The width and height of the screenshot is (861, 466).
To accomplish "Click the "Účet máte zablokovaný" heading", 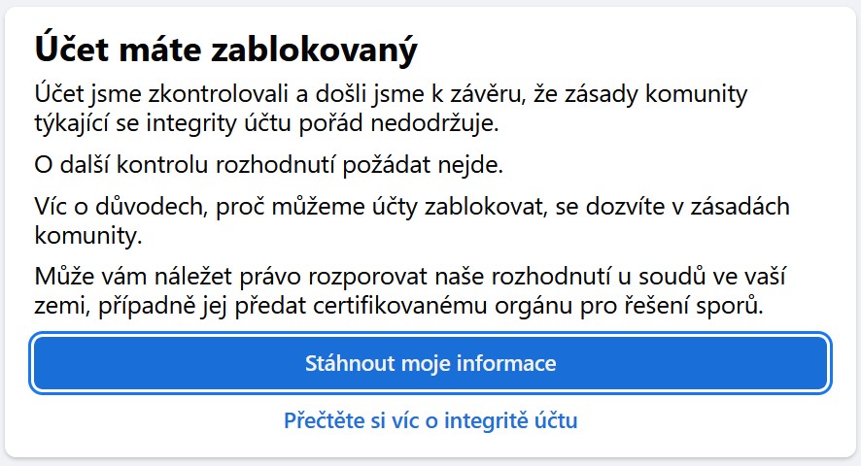I will click(225, 49).
